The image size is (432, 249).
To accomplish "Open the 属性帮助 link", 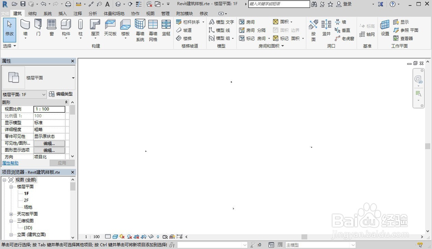I will click(x=10, y=163).
